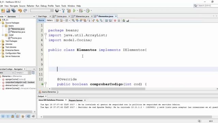Click the Redo arrow icon
Viewport: 218px width, 123px height.
(x=25, y=11)
